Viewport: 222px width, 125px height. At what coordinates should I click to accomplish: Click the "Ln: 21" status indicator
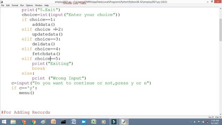click(x=211, y=117)
